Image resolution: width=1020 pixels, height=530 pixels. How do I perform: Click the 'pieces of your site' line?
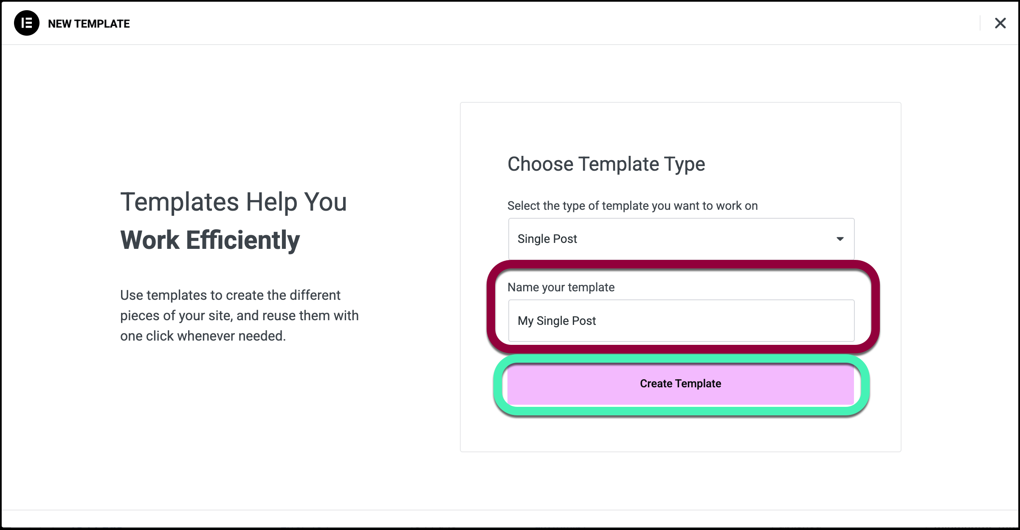pos(239,316)
